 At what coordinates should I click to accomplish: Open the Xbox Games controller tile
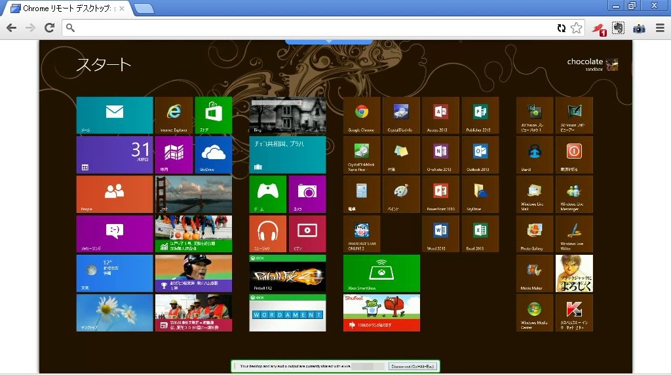[x=268, y=194]
